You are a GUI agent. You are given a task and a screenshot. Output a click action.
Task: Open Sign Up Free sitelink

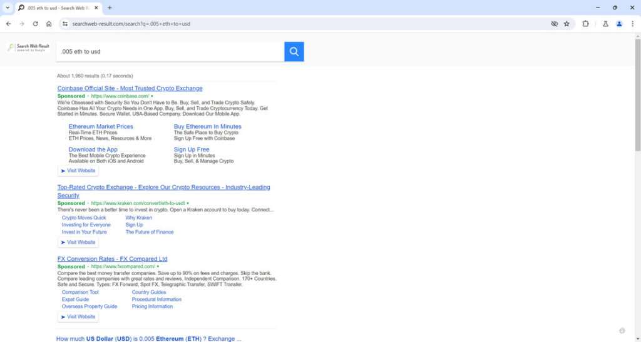(x=192, y=149)
